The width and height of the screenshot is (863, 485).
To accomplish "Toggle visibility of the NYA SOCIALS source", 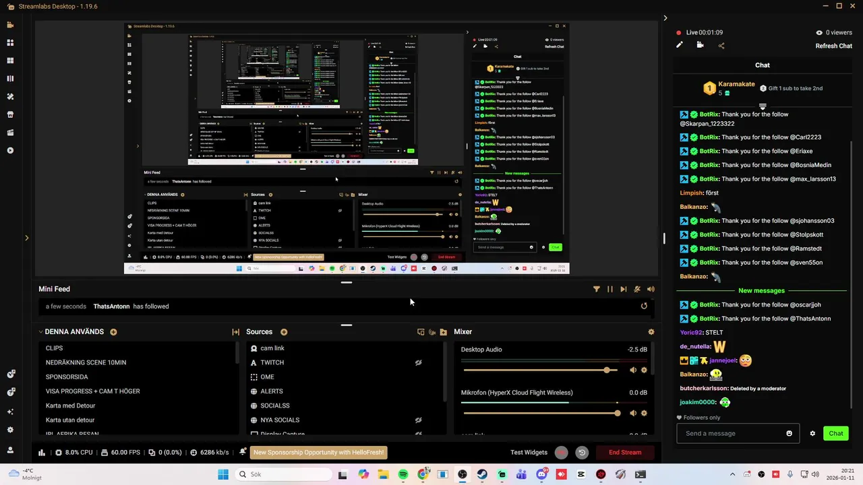I will pos(418,420).
